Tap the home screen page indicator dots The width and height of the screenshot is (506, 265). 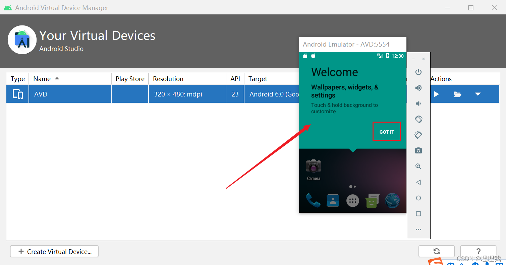click(x=352, y=187)
